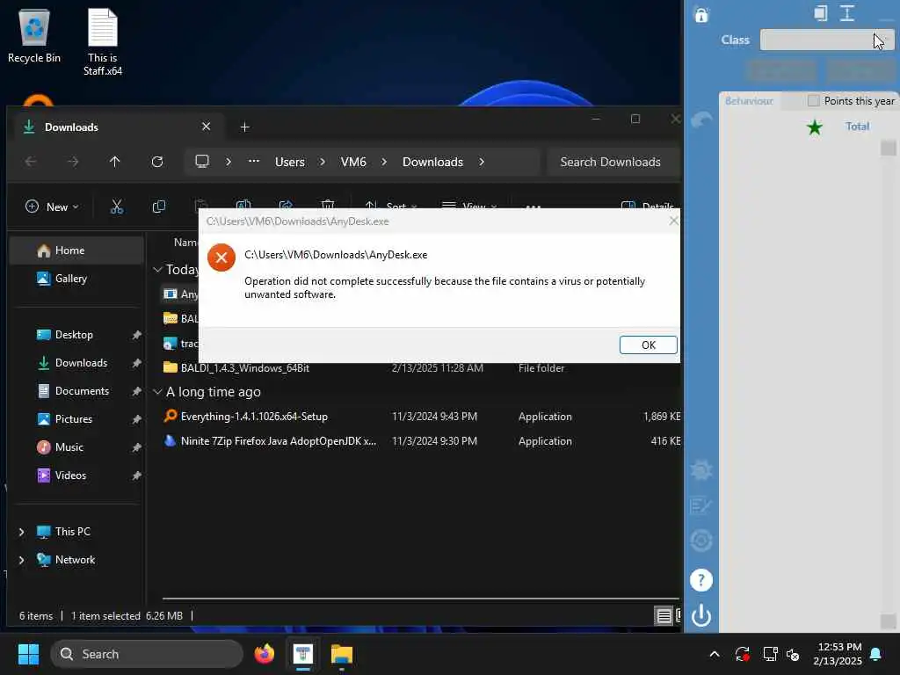Image resolution: width=900 pixels, height=675 pixels.
Task: Click the green star points icon
Action: (x=815, y=127)
